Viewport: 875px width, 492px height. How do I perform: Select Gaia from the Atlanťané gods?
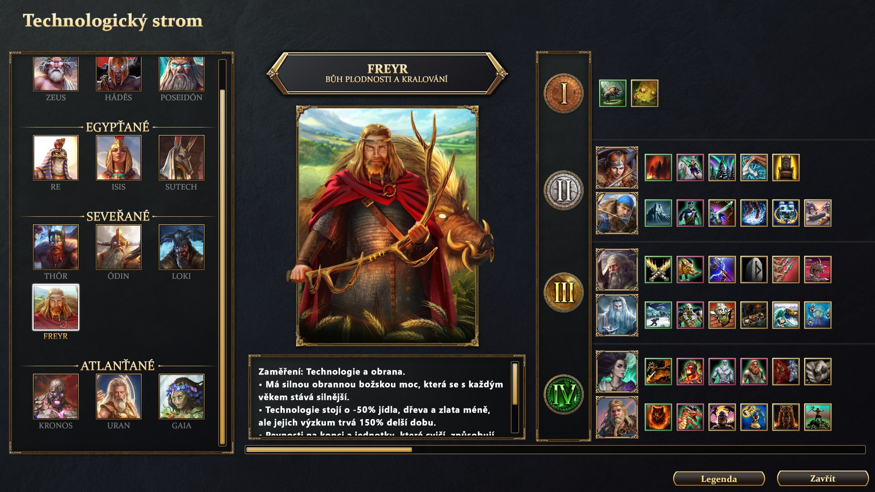pos(181,396)
